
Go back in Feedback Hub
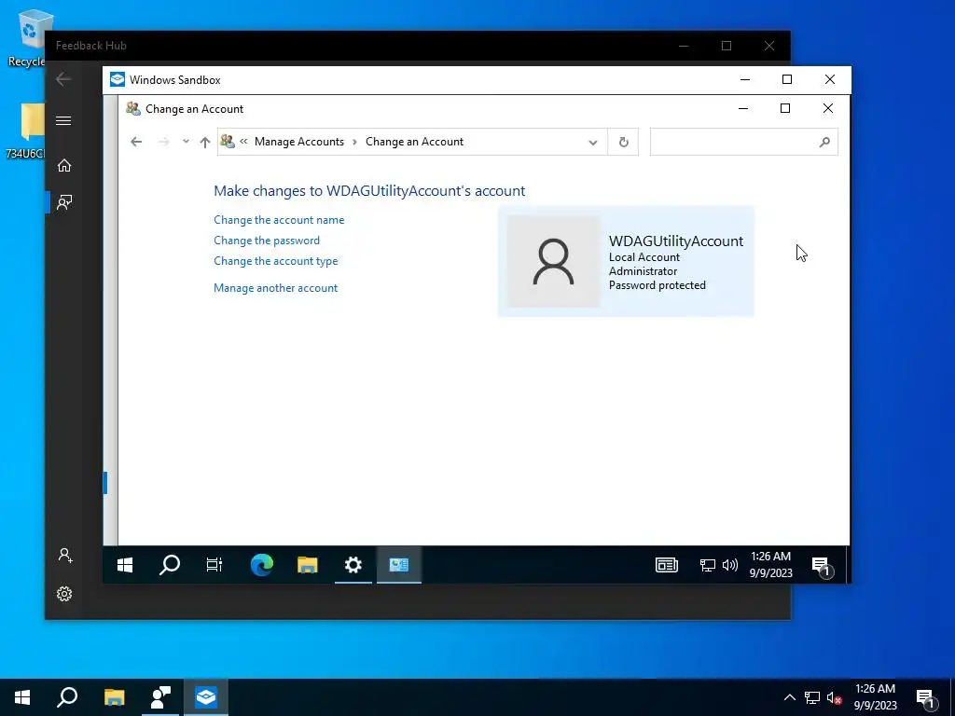pos(63,79)
